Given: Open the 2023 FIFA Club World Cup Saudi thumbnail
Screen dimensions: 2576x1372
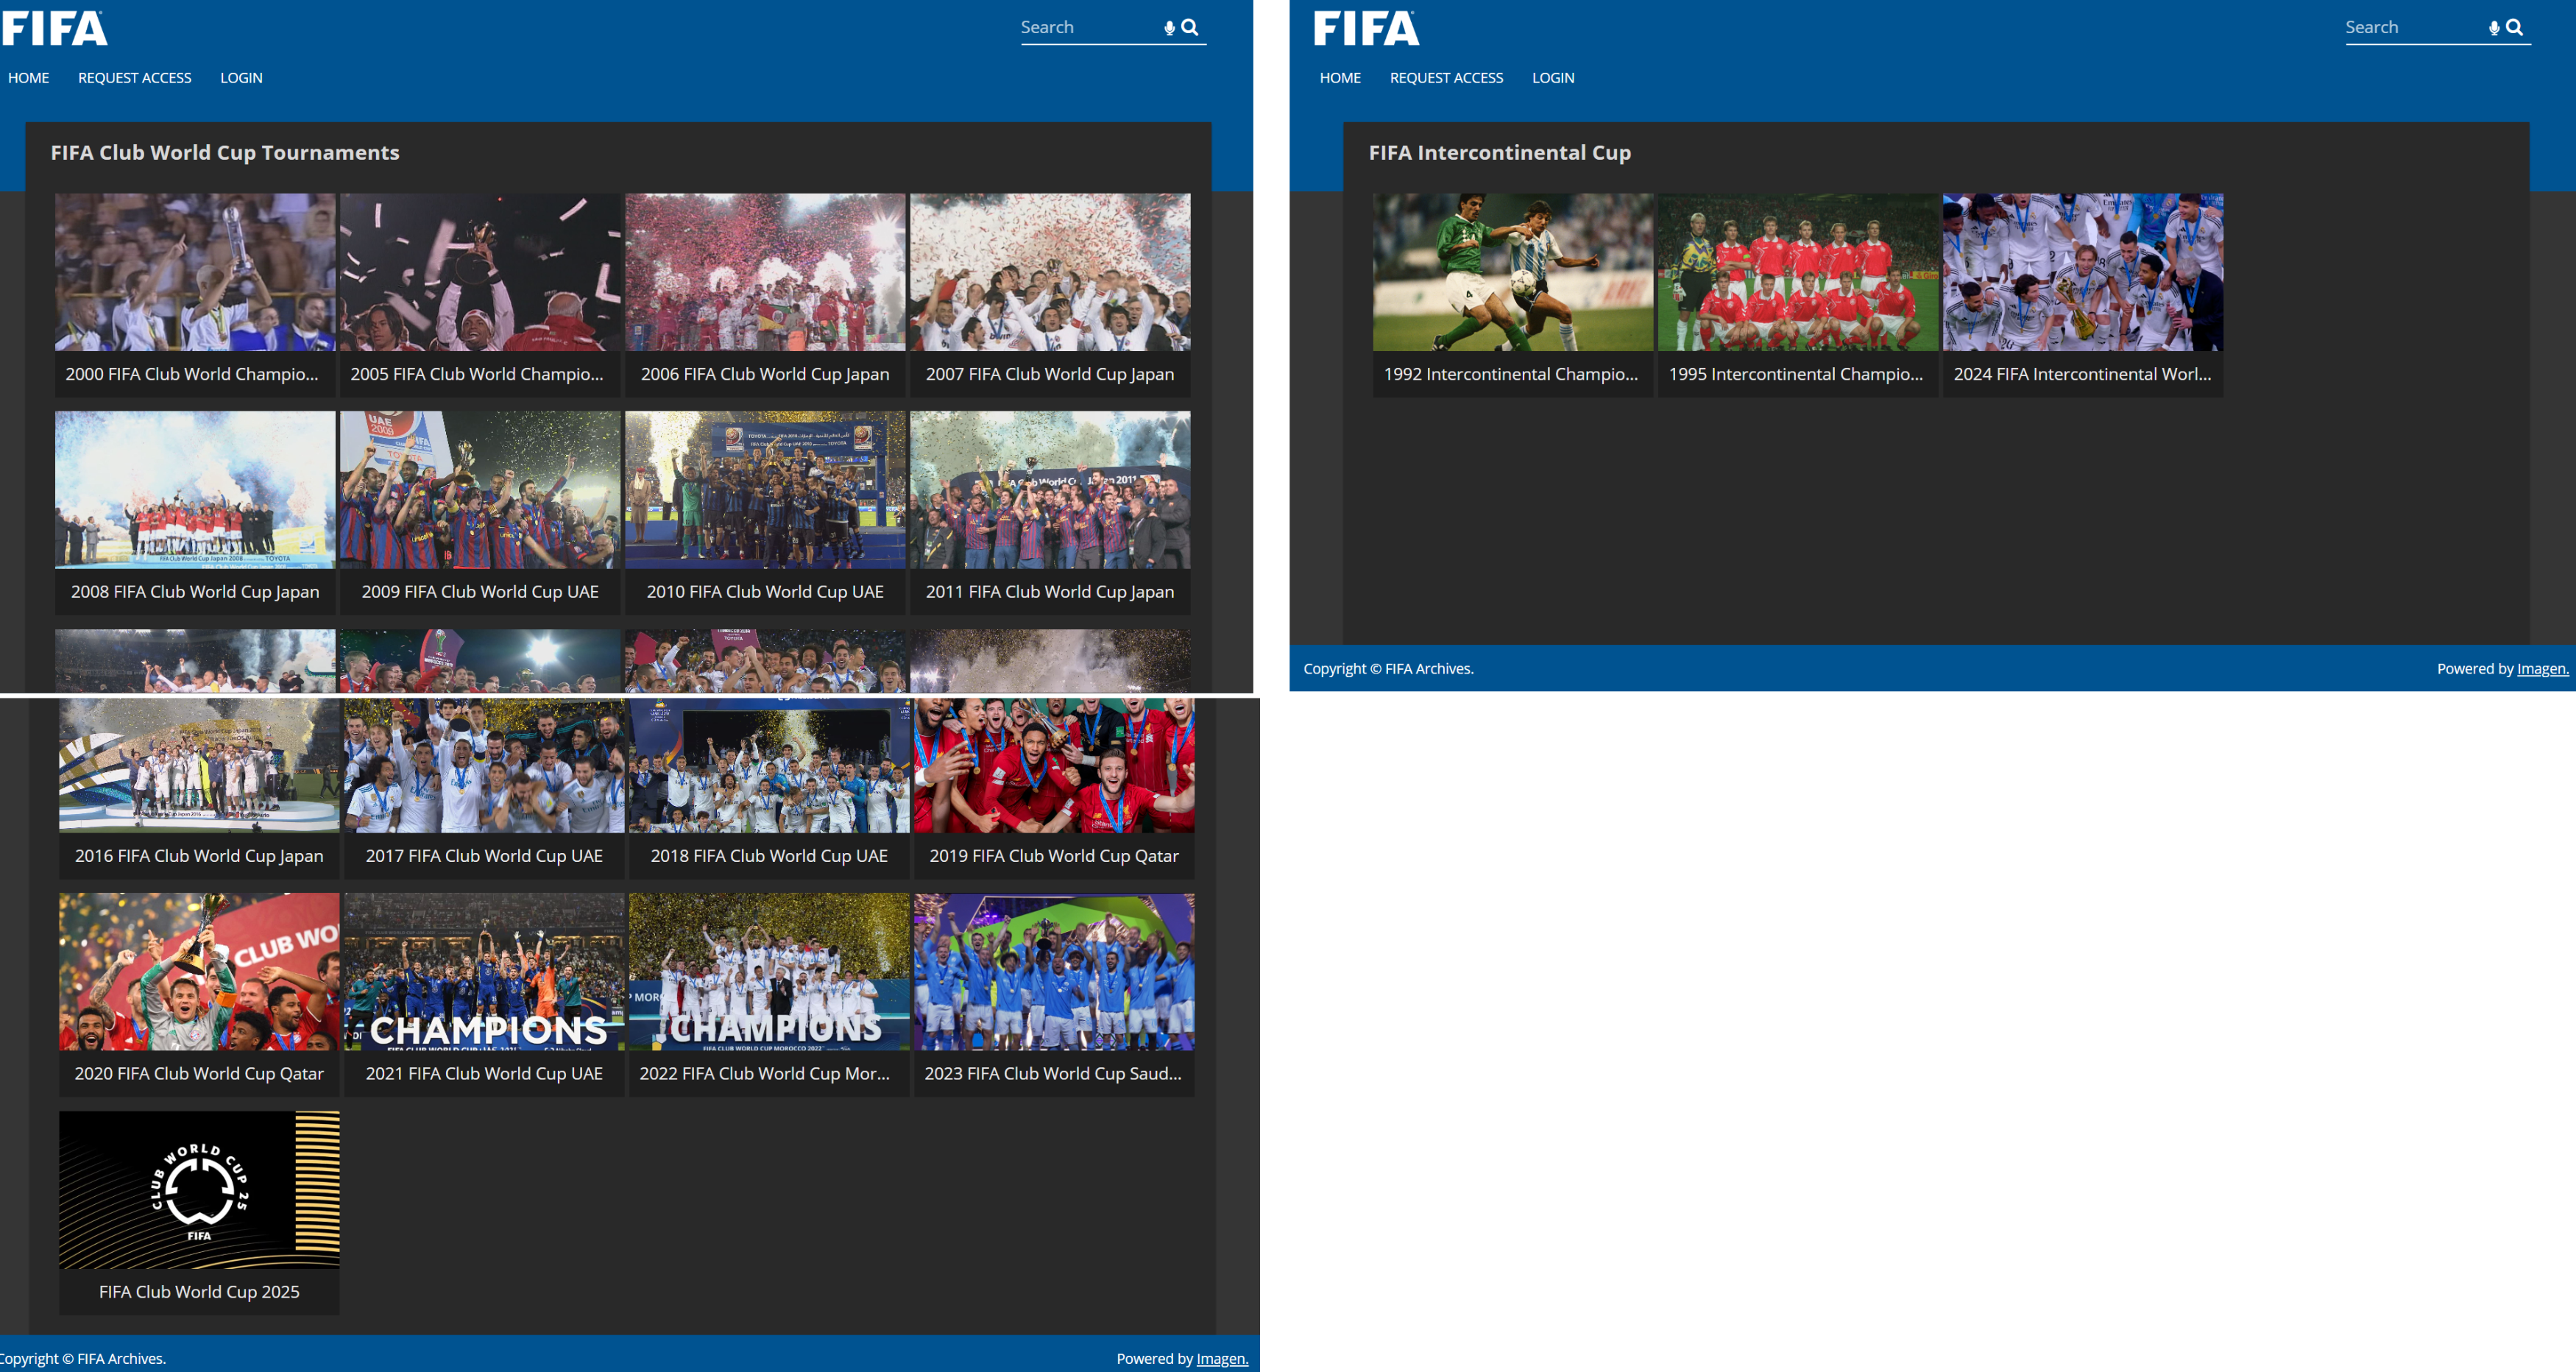Looking at the screenshot, I should tap(1054, 972).
